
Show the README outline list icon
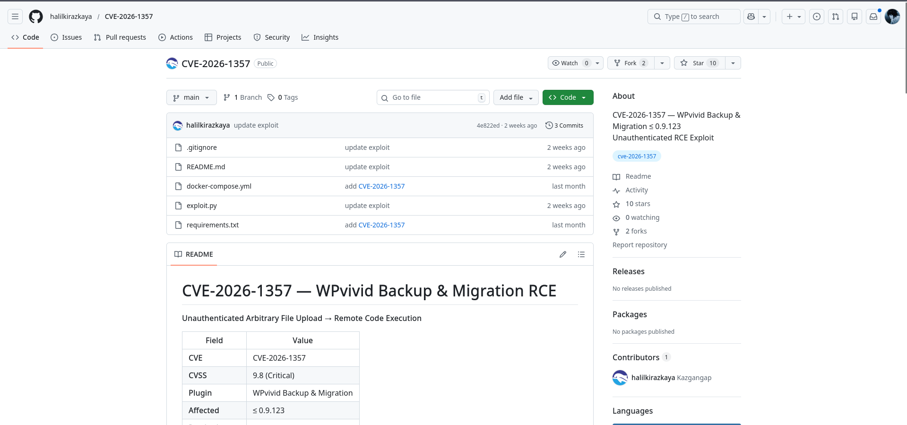coord(581,254)
